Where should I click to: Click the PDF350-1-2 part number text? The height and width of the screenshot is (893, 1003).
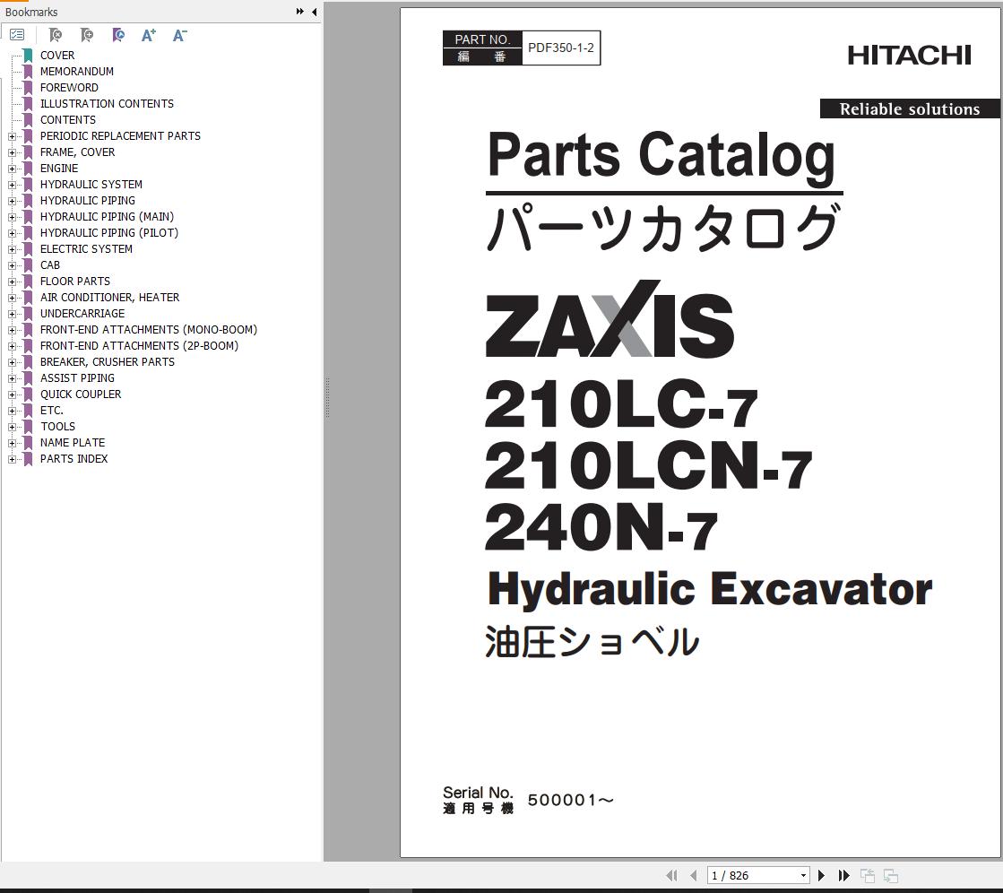click(x=561, y=48)
